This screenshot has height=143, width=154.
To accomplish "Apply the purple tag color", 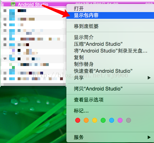I will [120, 120].
